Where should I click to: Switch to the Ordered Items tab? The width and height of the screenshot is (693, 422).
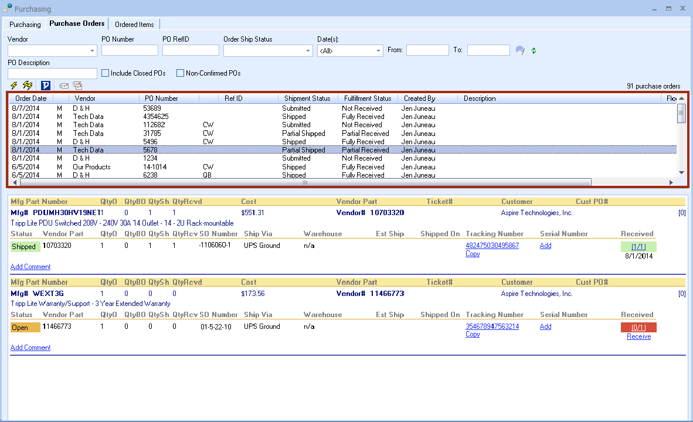point(134,25)
